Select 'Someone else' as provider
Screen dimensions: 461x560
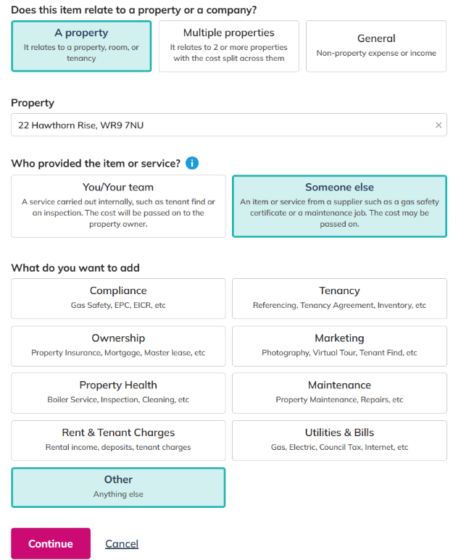point(339,206)
